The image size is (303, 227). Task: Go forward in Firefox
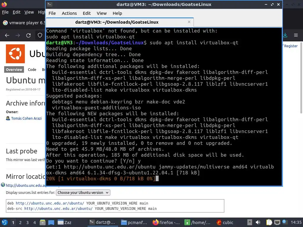tap(17, 35)
